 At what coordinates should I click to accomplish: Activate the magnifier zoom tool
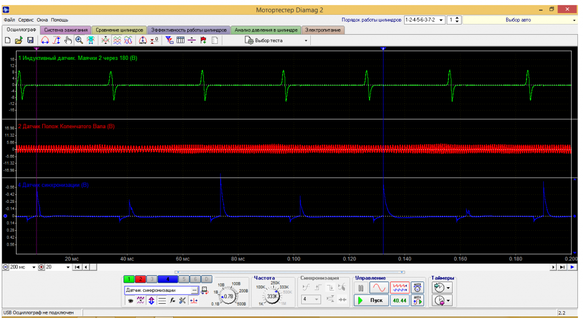pyautogui.click(x=79, y=40)
